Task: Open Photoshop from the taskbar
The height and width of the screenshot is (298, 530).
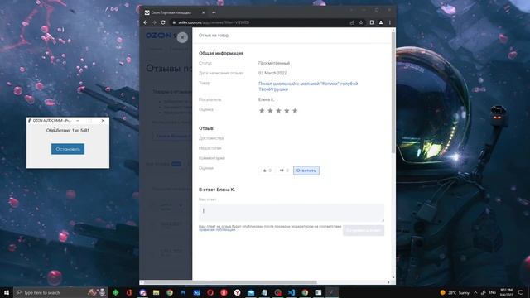Action: click(183, 292)
